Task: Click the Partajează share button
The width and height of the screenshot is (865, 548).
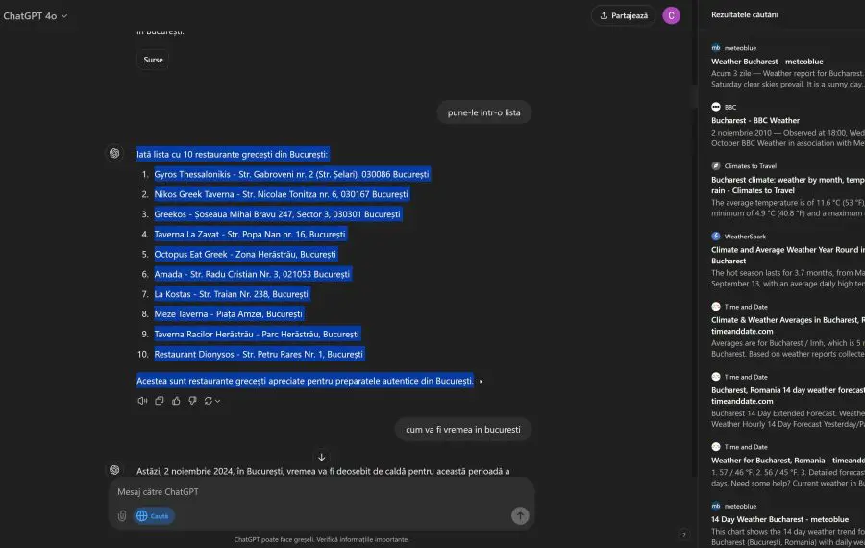Action: coord(624,15)
